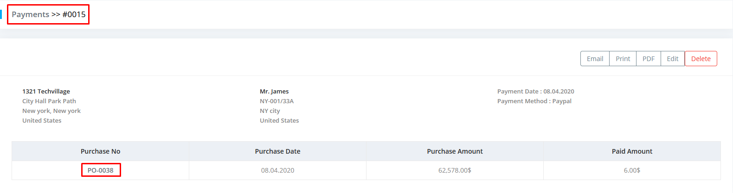Click the Paid Amount column header

[632, 151]
